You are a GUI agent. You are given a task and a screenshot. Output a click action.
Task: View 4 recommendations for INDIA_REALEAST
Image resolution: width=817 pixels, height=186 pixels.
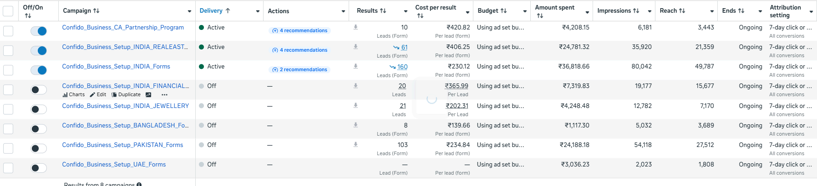[x=299, y=50]
